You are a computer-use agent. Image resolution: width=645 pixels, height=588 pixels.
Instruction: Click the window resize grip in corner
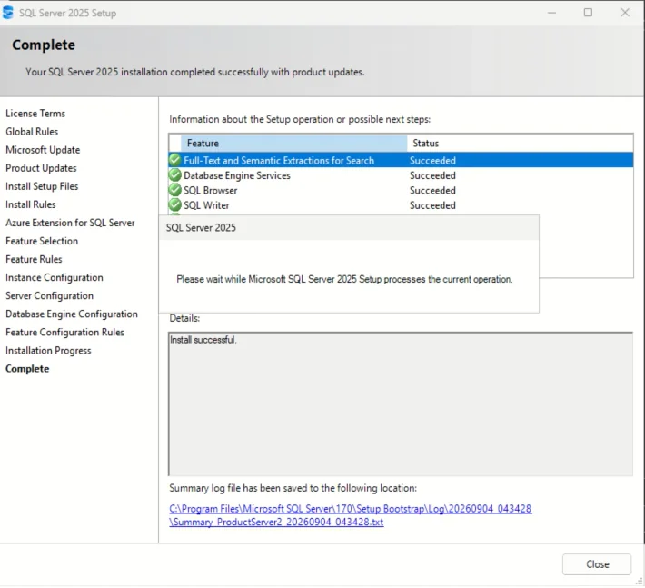click(639, 581)
